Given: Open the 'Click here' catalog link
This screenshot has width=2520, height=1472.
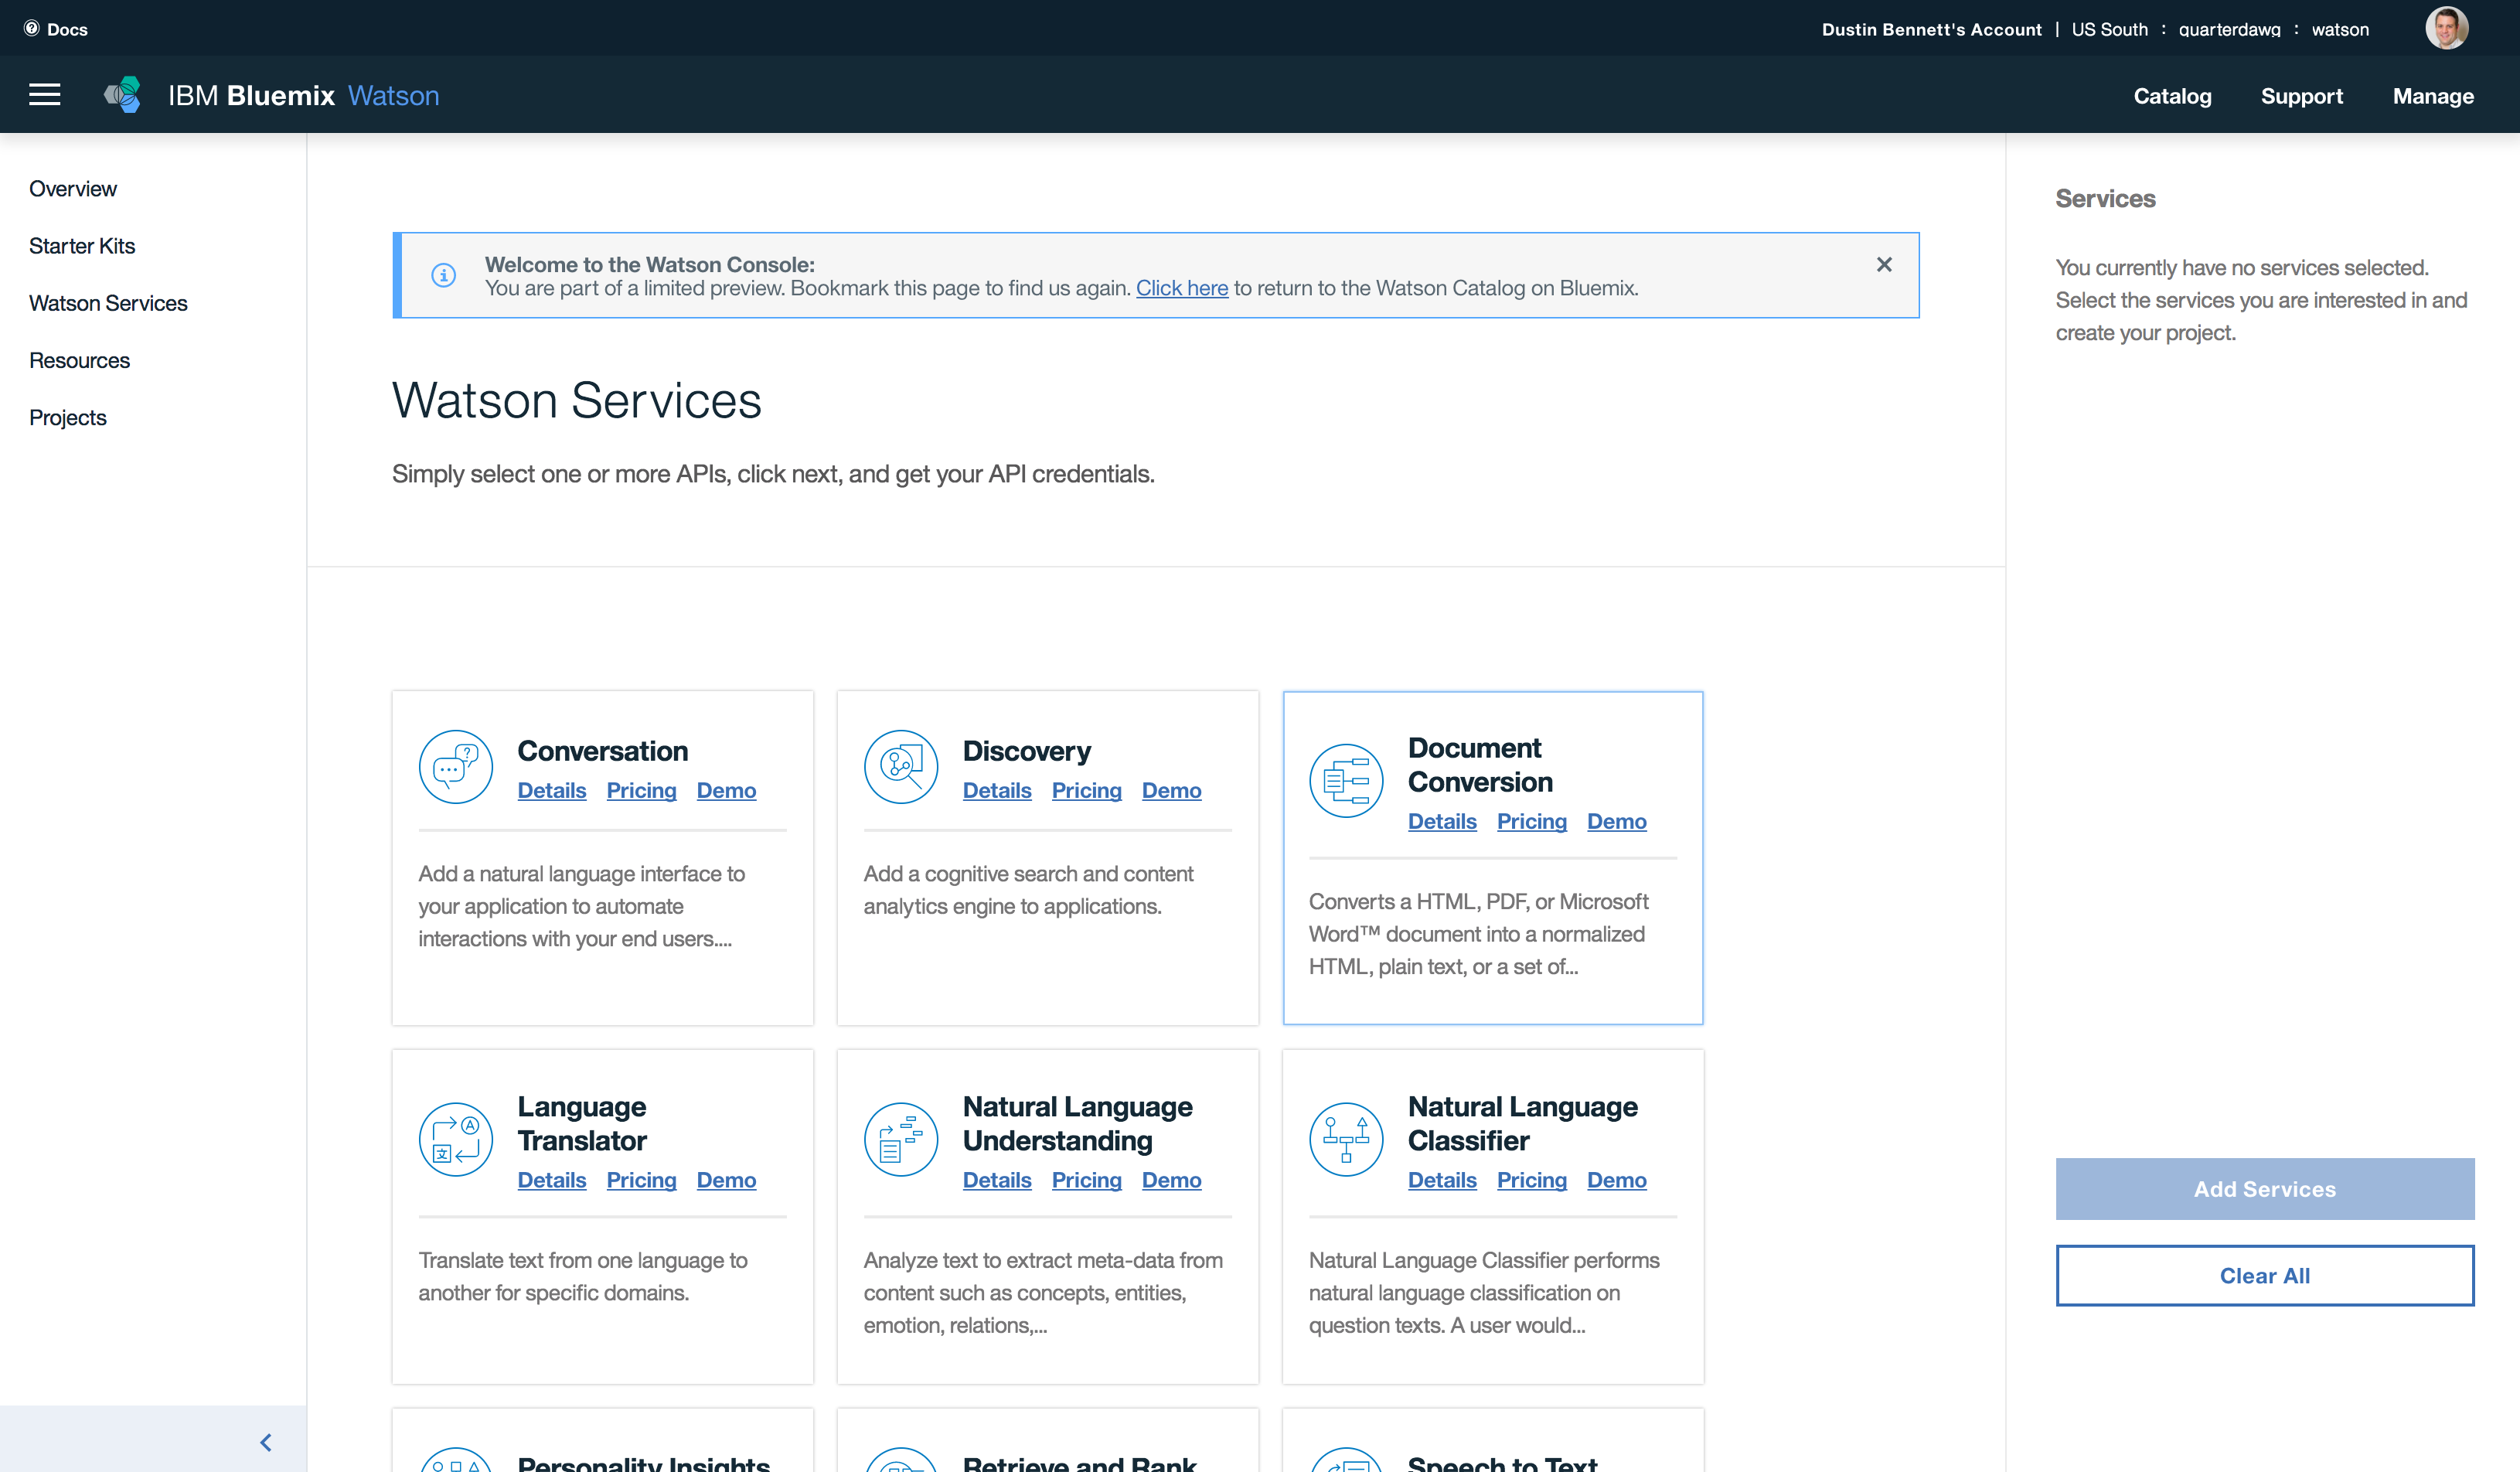Looking at the screenshot, I should (x=1181, y=288).
